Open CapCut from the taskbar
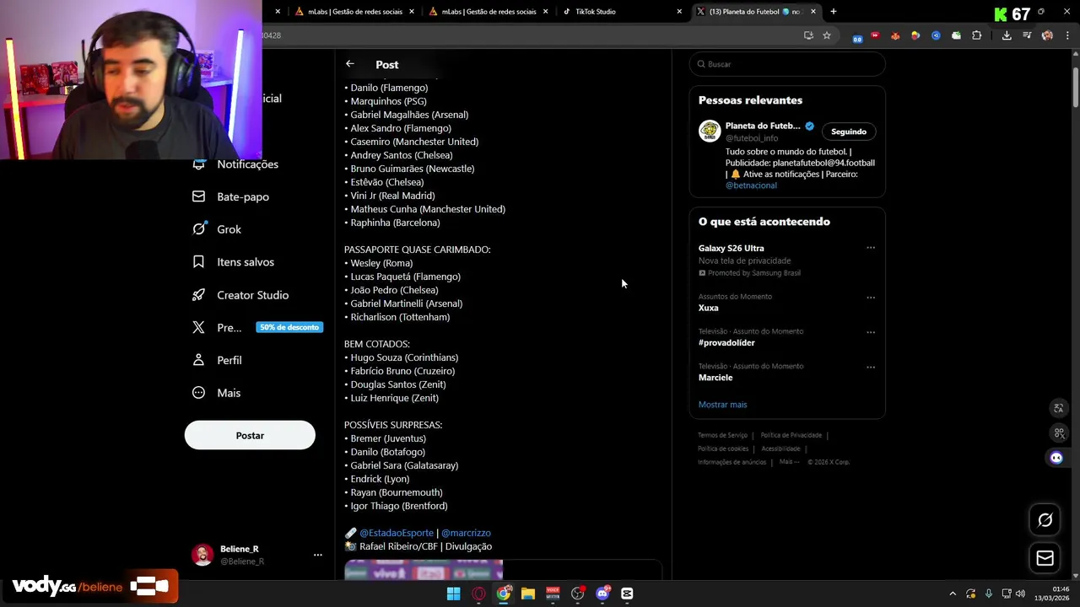 coord(627,594)
